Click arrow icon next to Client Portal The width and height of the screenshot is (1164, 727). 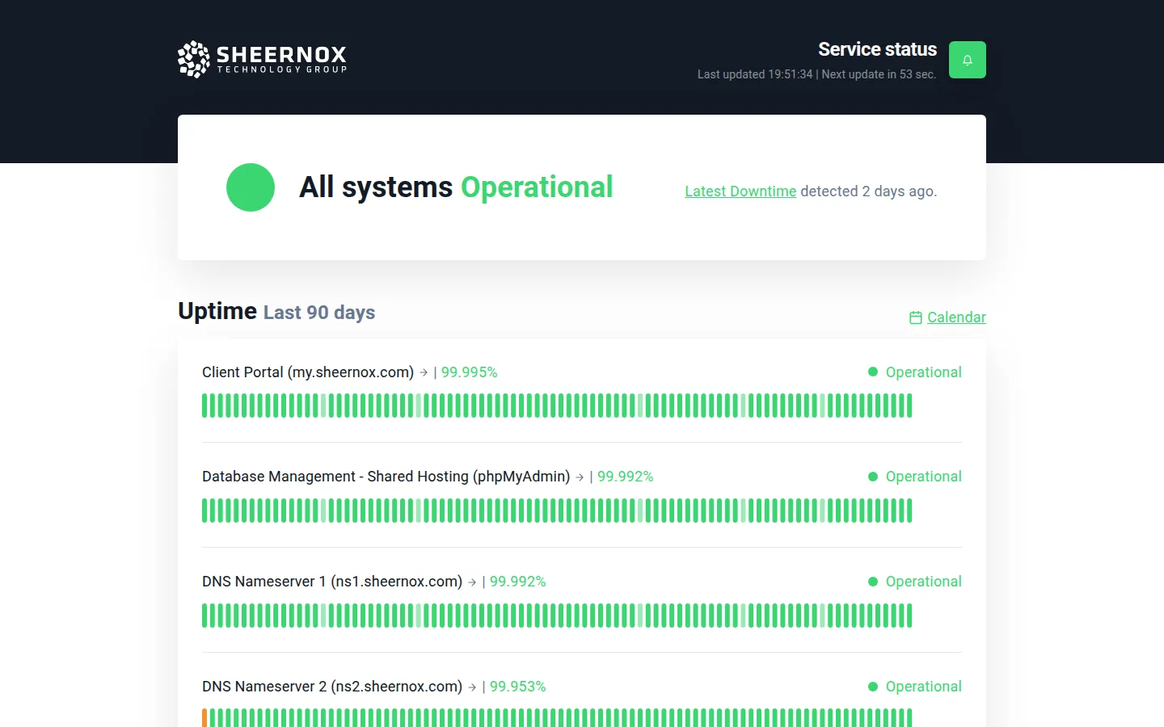(x=424, y=372)
